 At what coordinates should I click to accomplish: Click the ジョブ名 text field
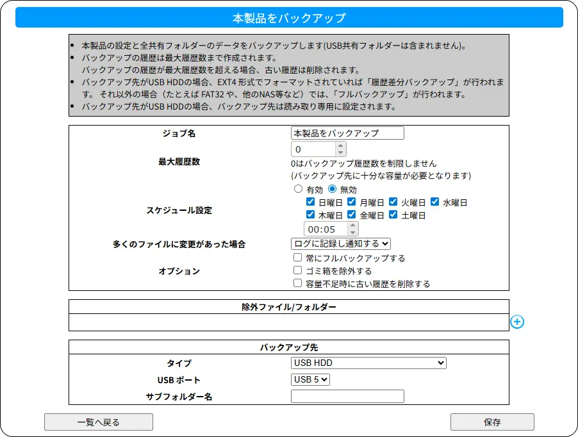(x=347, y=133)
